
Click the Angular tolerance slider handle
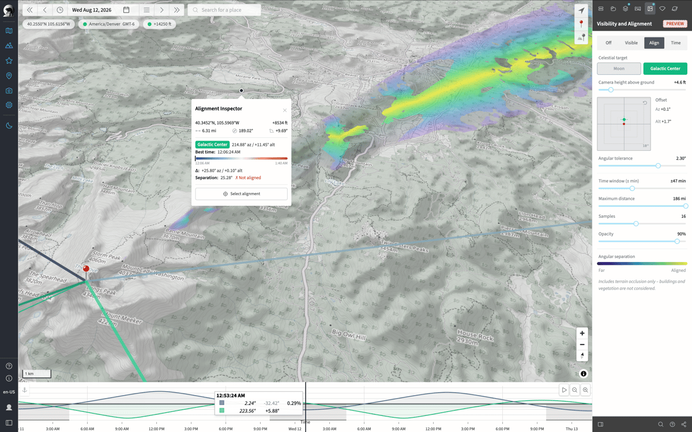pyautogui.click(x=658, y=165)
